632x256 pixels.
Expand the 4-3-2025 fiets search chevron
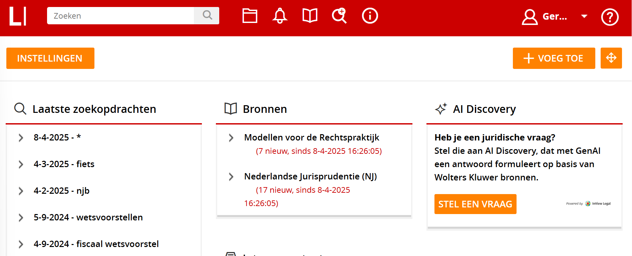[21, 164]
